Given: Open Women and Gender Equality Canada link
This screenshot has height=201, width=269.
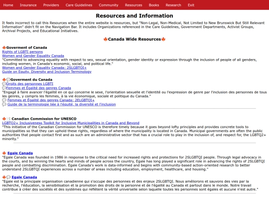Looking at the screenshot, I should click(33, 56).
